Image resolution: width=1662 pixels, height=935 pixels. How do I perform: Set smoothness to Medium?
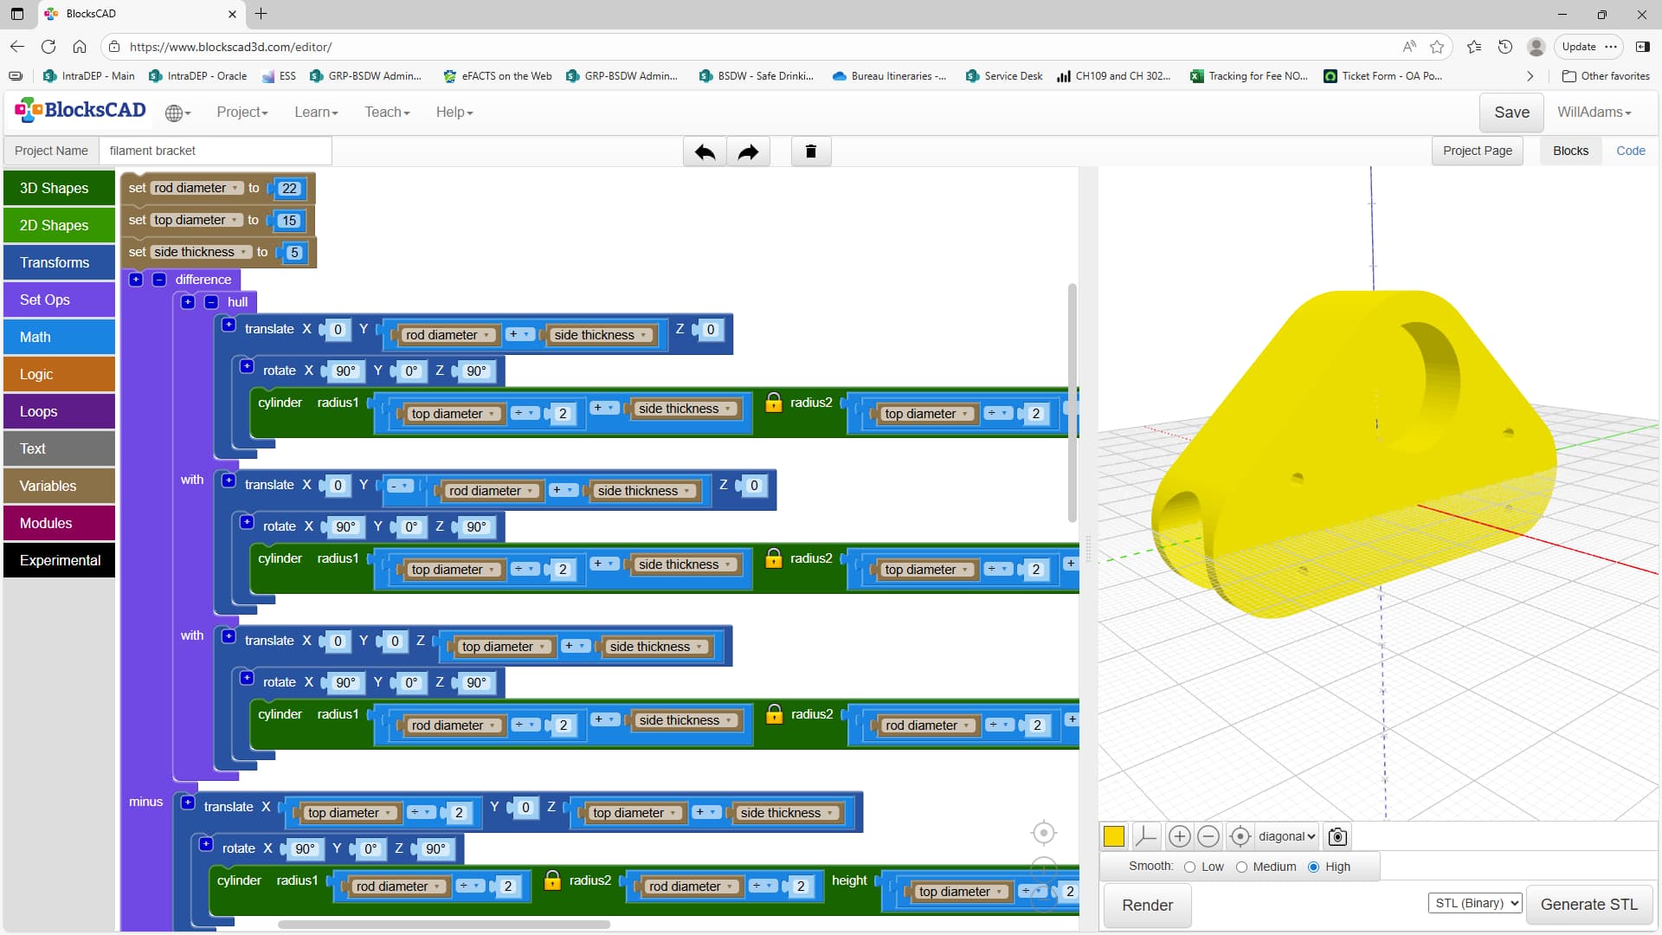(1241, 867)
